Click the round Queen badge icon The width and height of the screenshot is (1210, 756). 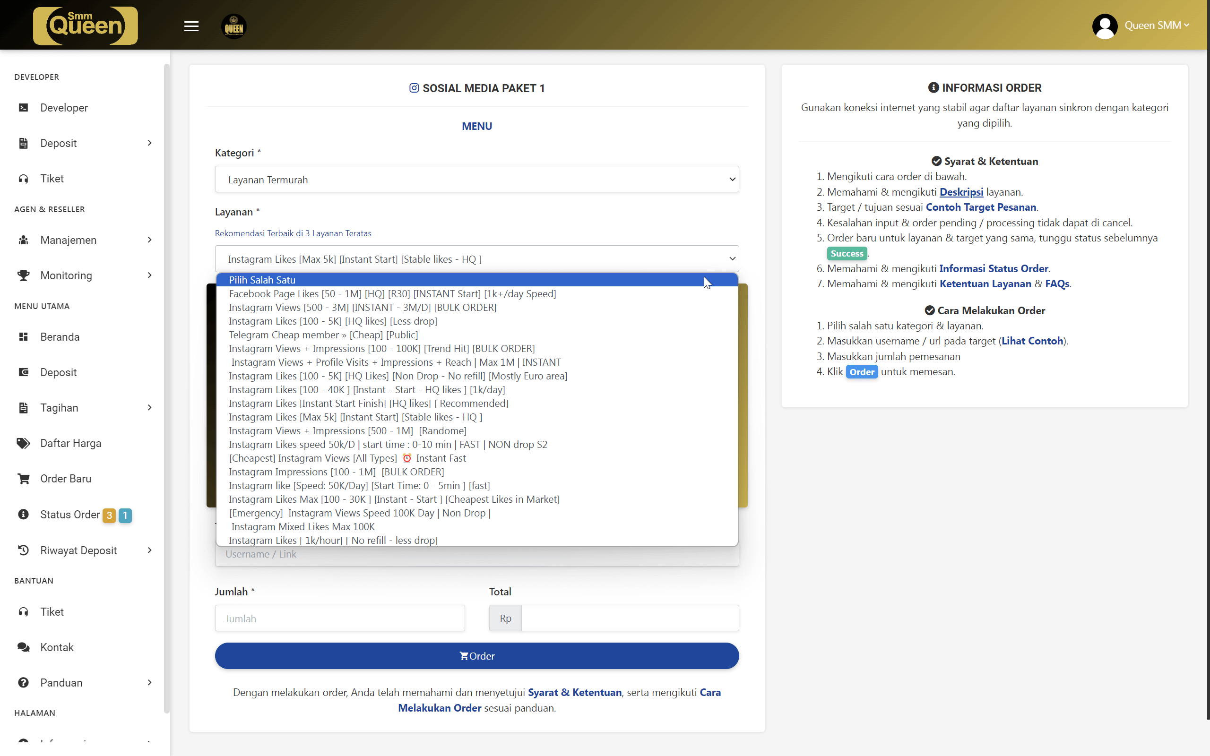[x=233, y=26]
